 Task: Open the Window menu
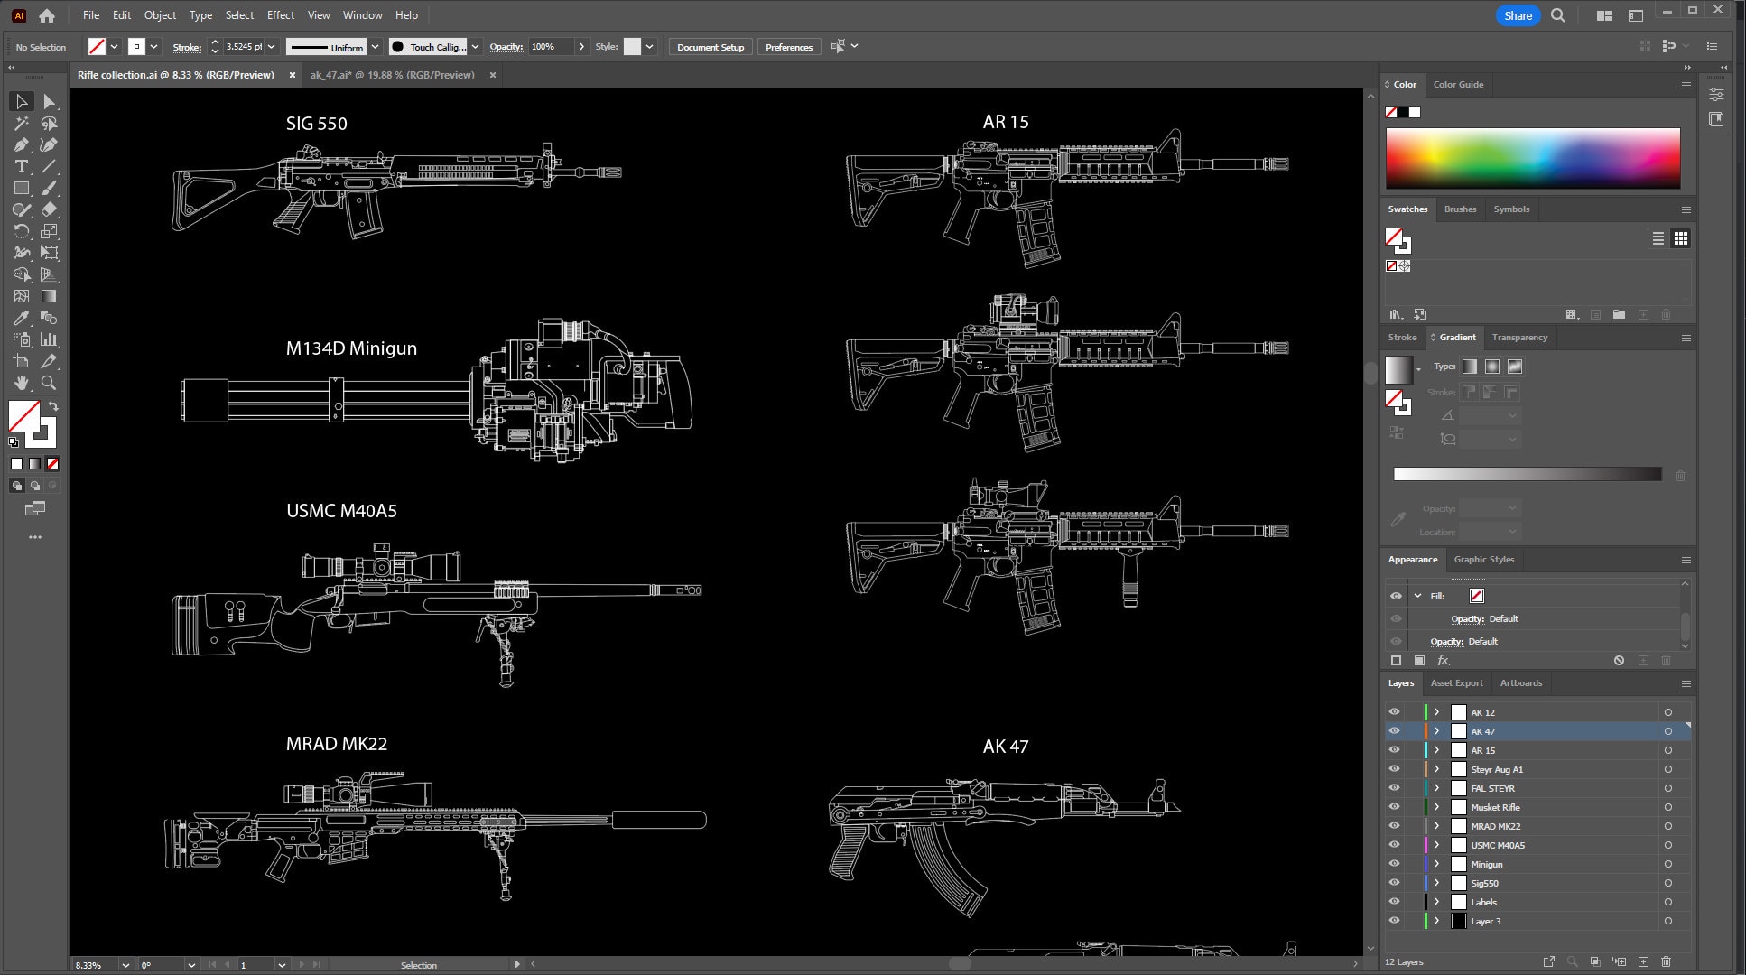[x=363, y=15]
